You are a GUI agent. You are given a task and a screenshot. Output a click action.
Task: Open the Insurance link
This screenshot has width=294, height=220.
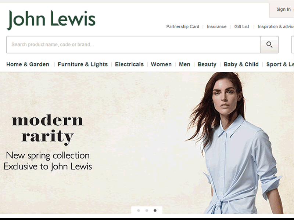(x=216, y=26)
